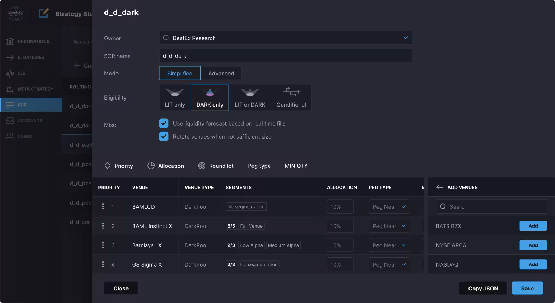Click the Peg type option
Viewport: 555px width, 303px height.
[259, 166]
